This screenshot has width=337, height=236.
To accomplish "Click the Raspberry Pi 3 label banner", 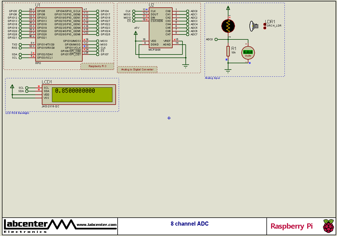I will [x=97, y=66].
